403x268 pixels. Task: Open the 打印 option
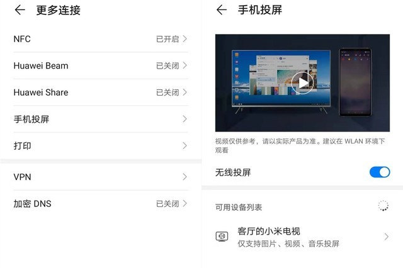(101, 146)
